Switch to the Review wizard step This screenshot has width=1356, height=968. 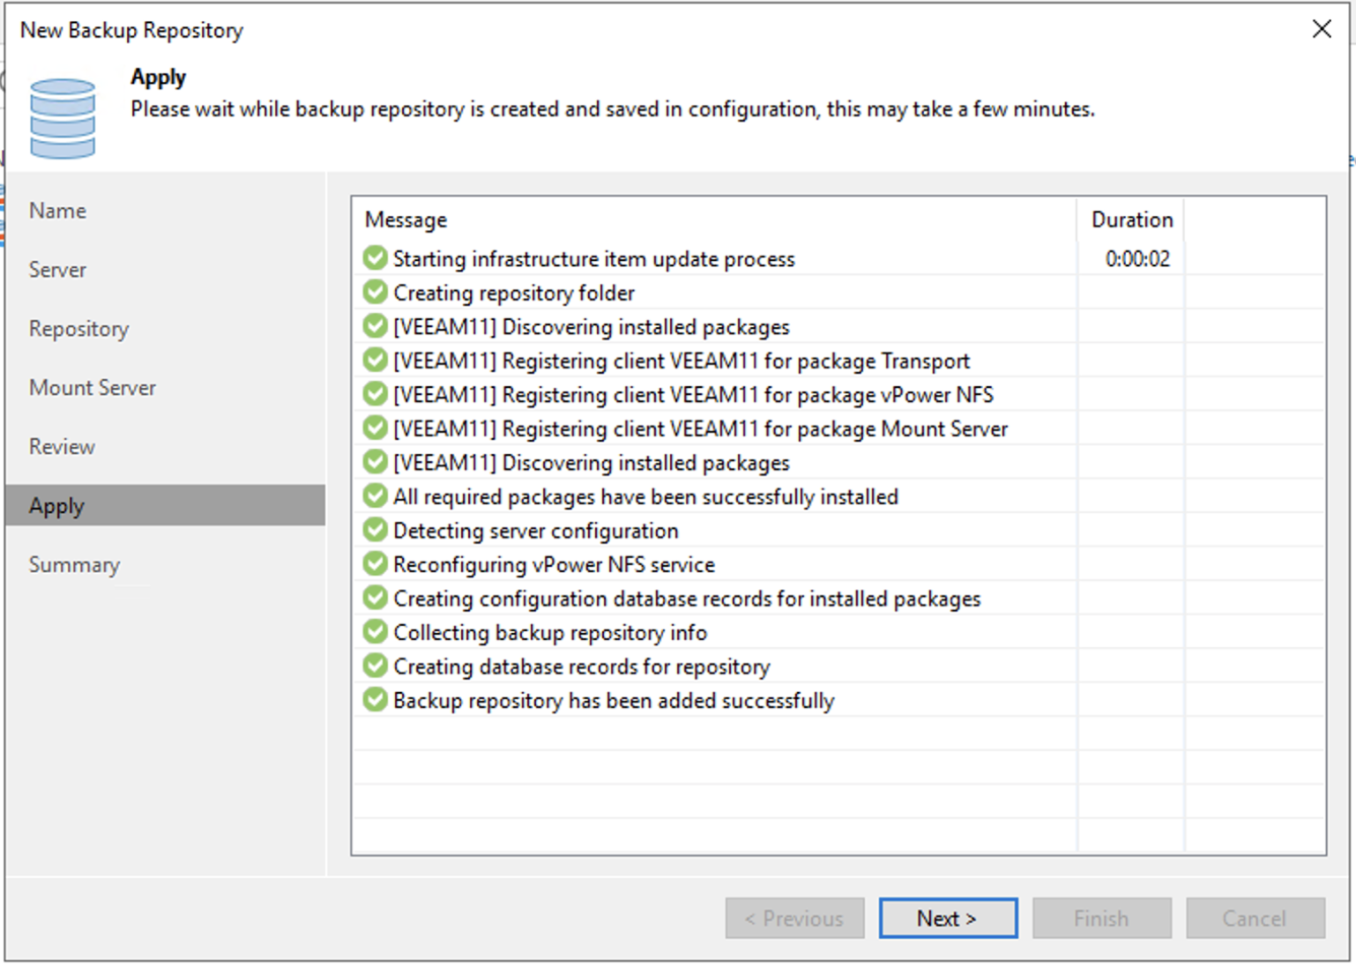click(x=62, y=447)
